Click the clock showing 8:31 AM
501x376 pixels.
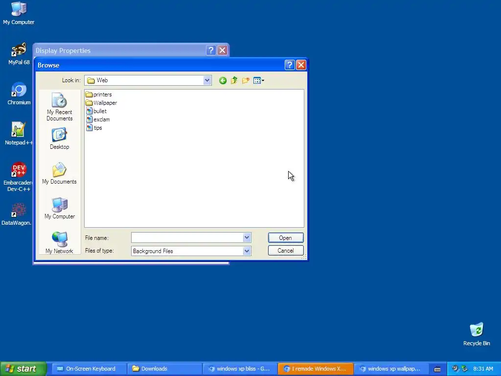483,369
